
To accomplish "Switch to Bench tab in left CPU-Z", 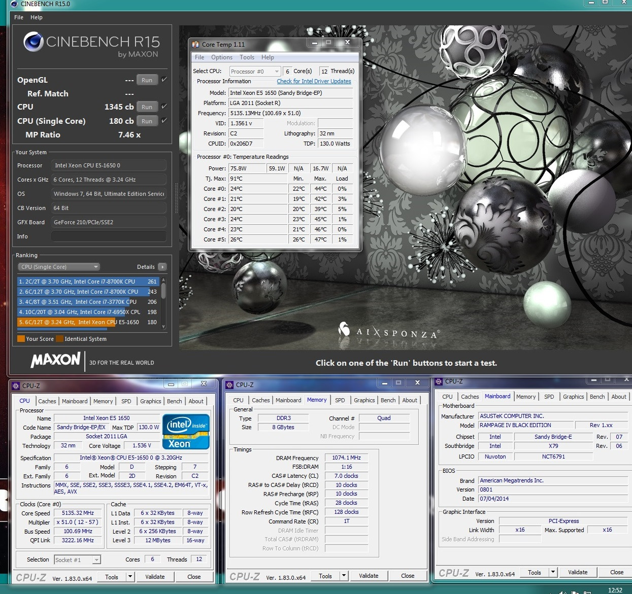I will pyautogui.click(x=174, y=401).
